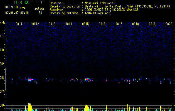This screenshot has height=111, width=175.
Task: Select the ICOM IC-575 receiver text
Action: (112, 10)
